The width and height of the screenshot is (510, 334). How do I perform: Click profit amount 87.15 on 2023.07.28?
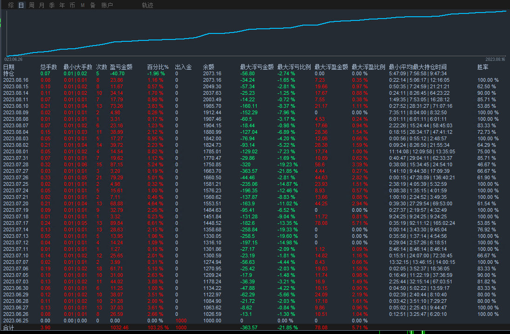117,164
